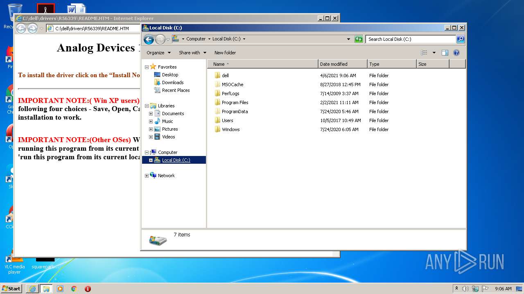Sort by the Date modified column

pos(343,64)
